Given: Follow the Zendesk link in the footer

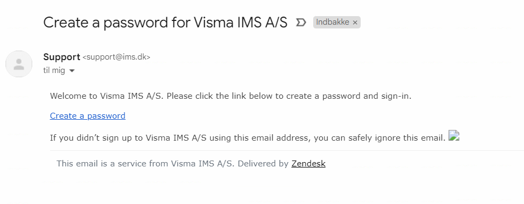Looking at the screenshot, I should [x=308, y=163].
